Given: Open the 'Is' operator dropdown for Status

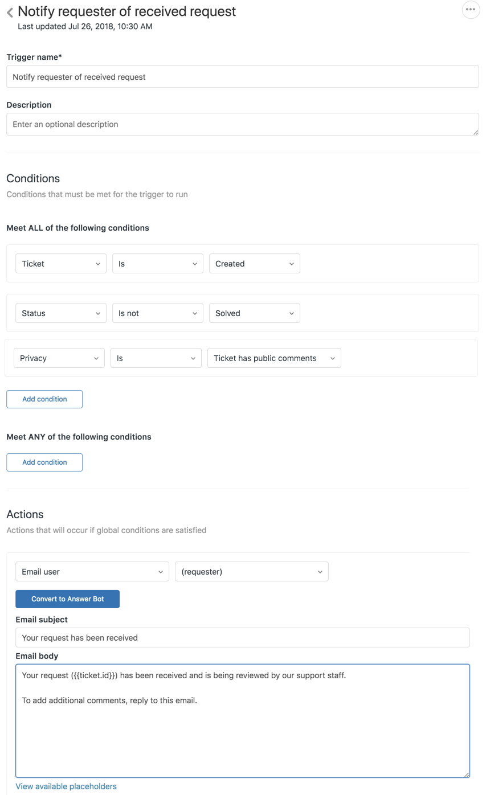Looking at the screenshot, I should [x=158, y=263].
